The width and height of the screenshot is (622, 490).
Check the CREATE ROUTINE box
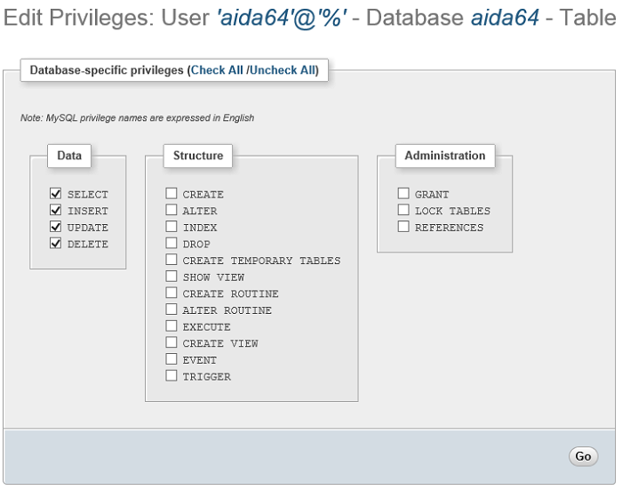coord(171,293)
